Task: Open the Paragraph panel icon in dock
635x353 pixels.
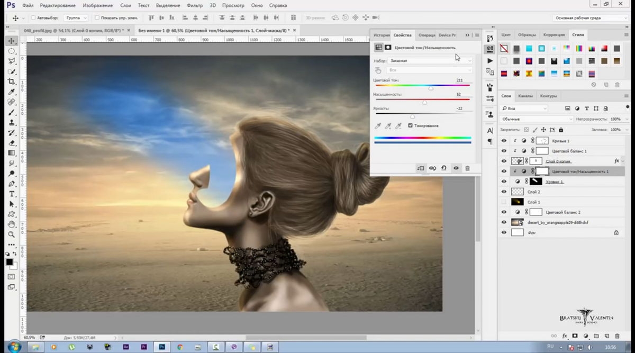Action: [490, 141]
